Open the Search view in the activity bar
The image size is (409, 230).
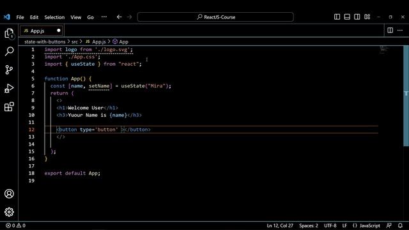click(9, 51)
